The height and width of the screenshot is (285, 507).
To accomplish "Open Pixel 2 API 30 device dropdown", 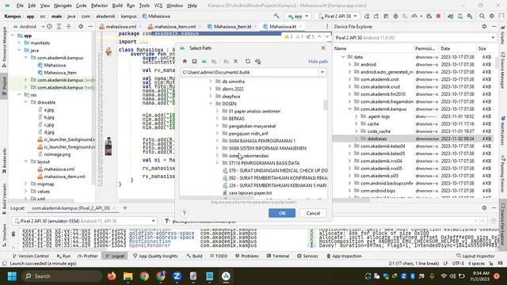I will [x=337, y=16].
